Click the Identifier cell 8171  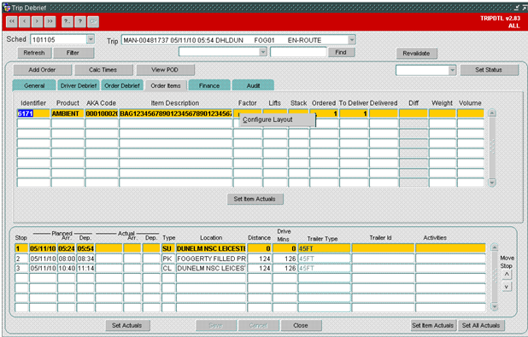point(33,113)
